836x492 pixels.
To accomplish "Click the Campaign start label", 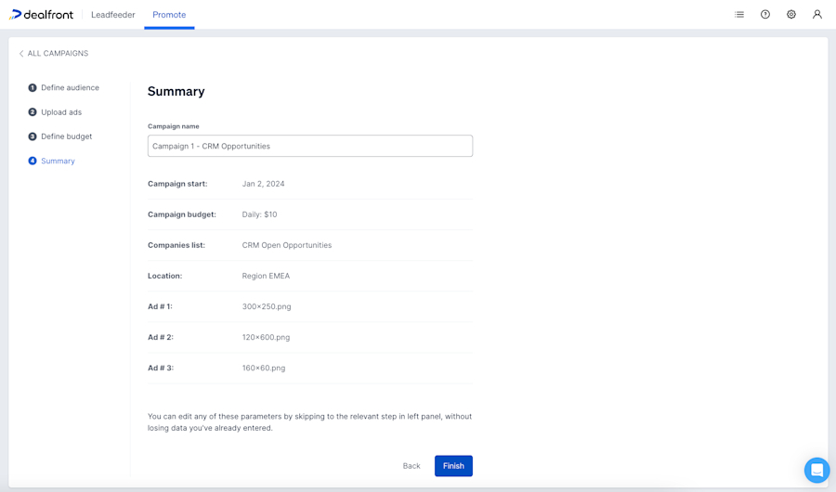I will point(177,184).
